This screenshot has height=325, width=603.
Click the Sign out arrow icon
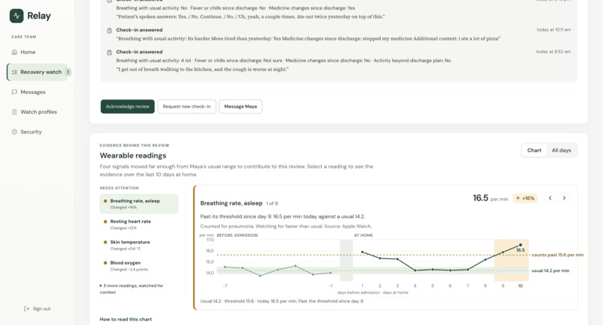(26, 309)
